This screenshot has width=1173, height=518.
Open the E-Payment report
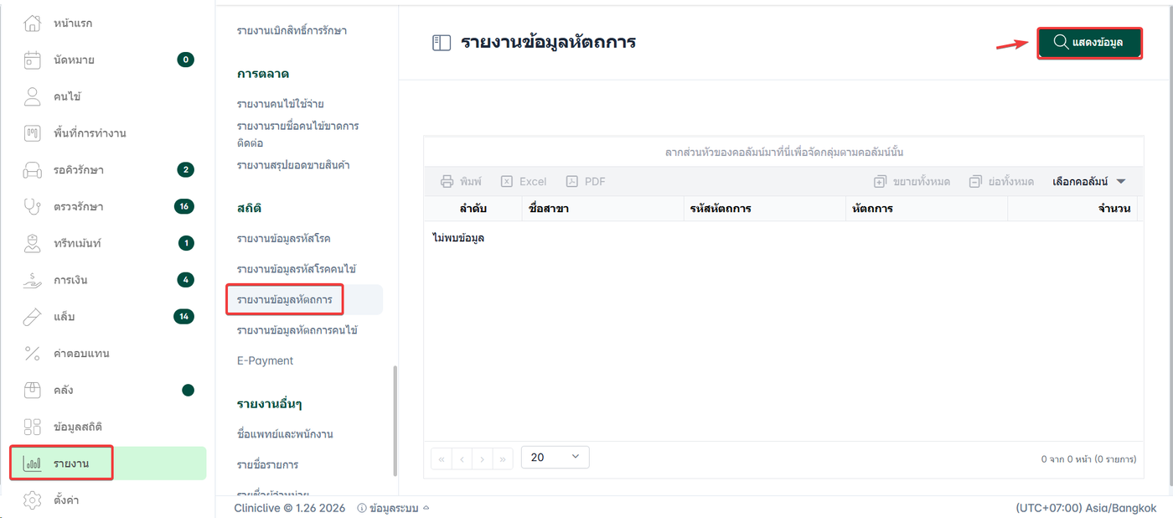click(x=265, y=360)
